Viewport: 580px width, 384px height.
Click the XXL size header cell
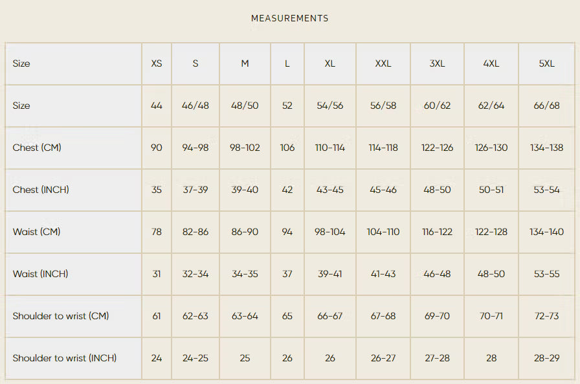point(383,63)
